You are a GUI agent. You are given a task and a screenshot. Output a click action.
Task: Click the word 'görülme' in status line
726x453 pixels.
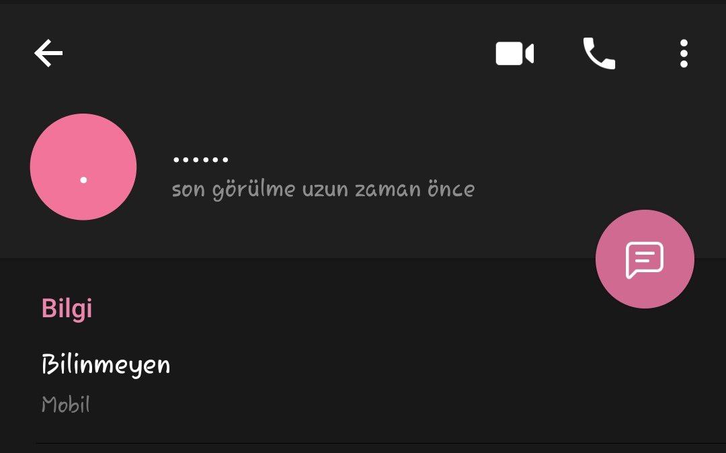[253, 190]
